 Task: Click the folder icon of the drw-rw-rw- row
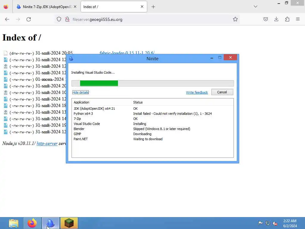tap(6, 53)
